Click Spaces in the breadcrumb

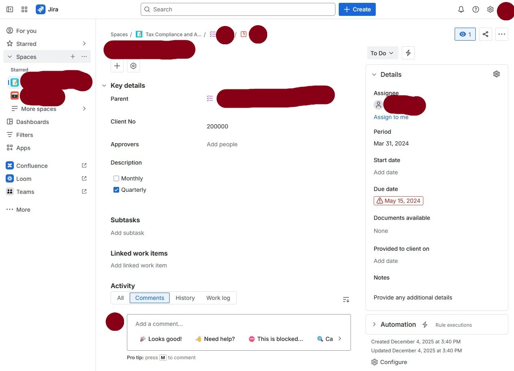[x=119, y=35]
